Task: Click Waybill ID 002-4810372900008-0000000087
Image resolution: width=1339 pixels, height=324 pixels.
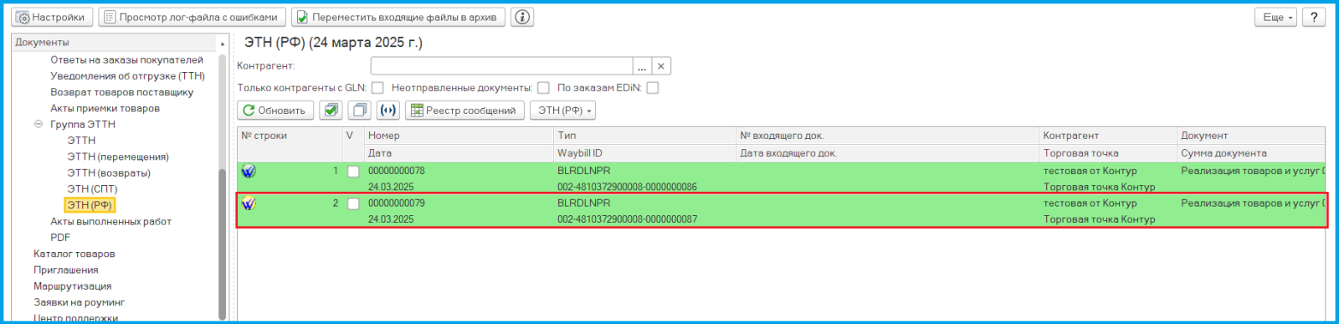Action: click(627, 219)
